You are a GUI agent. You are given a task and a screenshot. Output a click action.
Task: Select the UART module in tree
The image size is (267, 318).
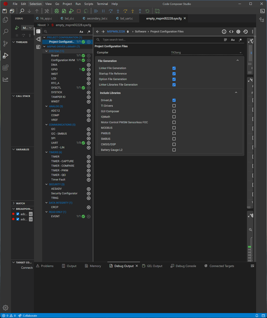[x=55, y=143]
